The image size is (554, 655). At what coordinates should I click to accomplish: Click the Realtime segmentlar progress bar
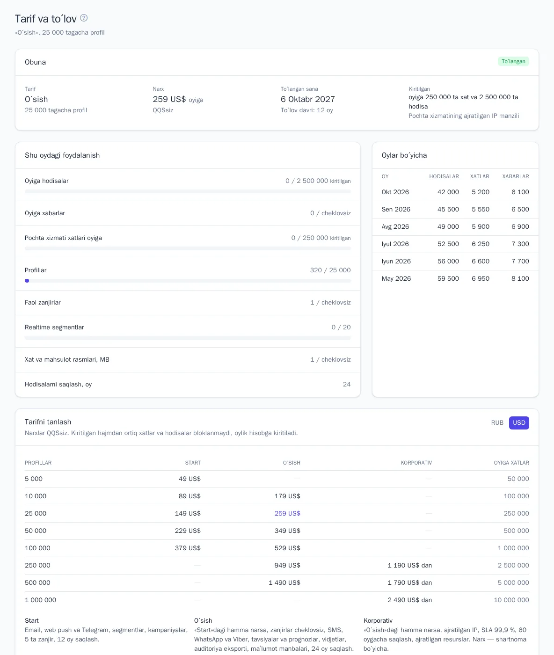pyautogui.click(x=188, y=338)
